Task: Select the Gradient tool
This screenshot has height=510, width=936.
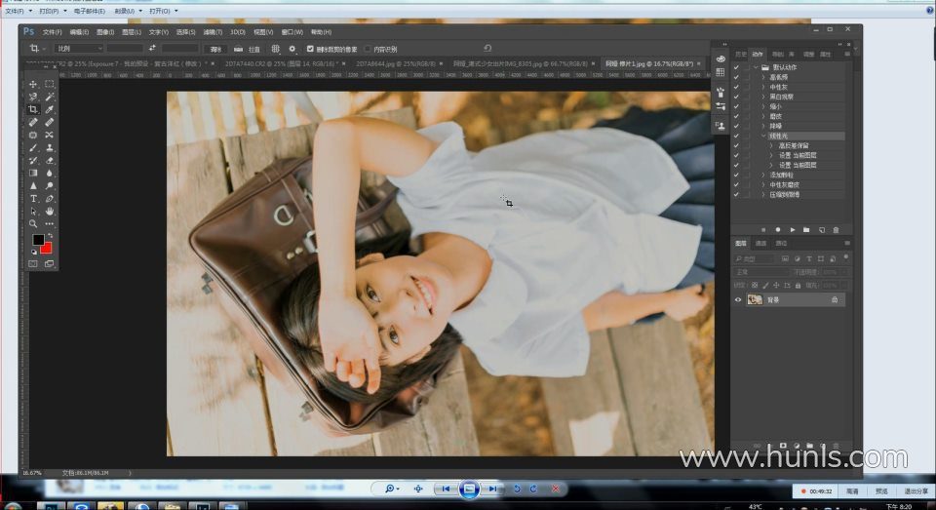Action: [33, 174]
